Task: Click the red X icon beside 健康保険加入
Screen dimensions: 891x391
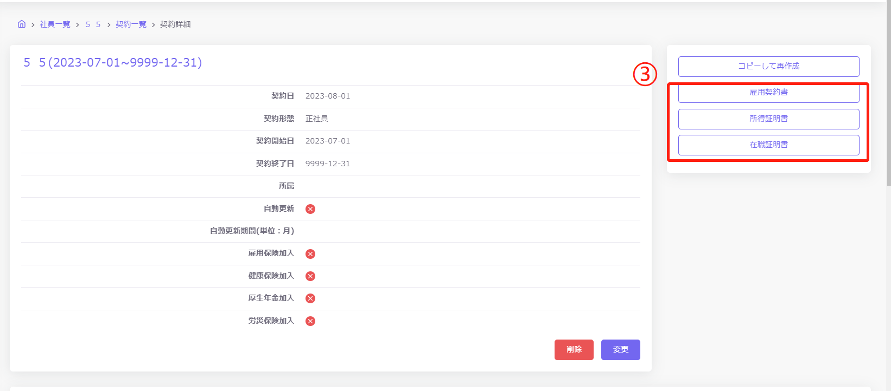Action: (x=310, y=276)
